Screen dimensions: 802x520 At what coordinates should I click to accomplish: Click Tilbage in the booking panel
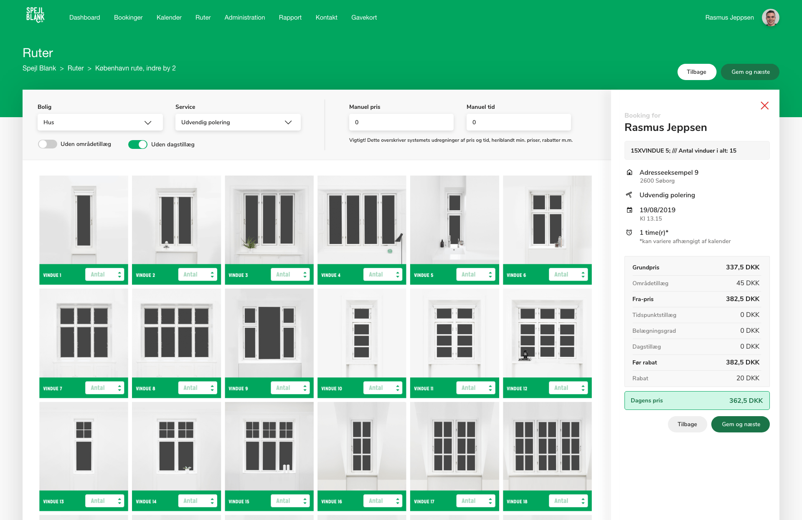(688, 424)
